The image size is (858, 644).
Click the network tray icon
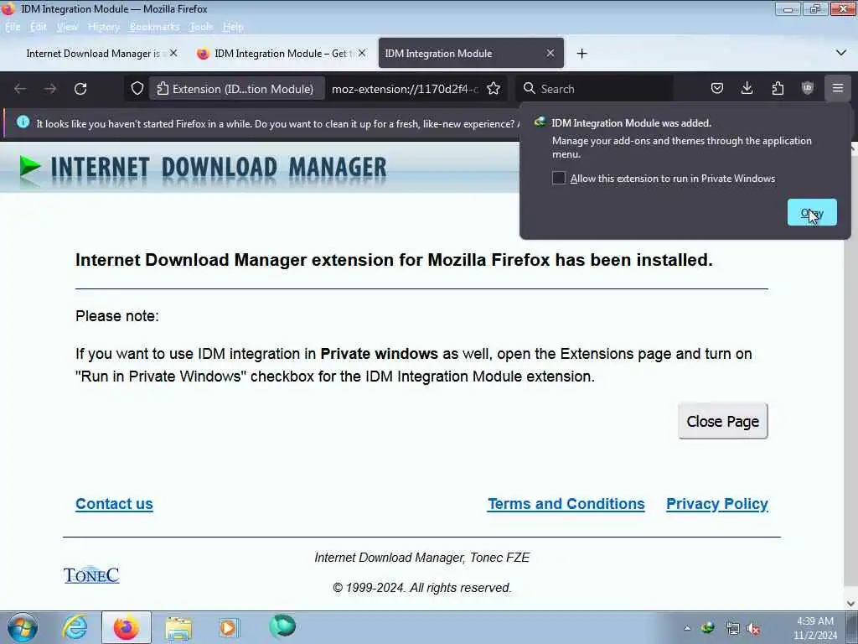tap(732, 628)
